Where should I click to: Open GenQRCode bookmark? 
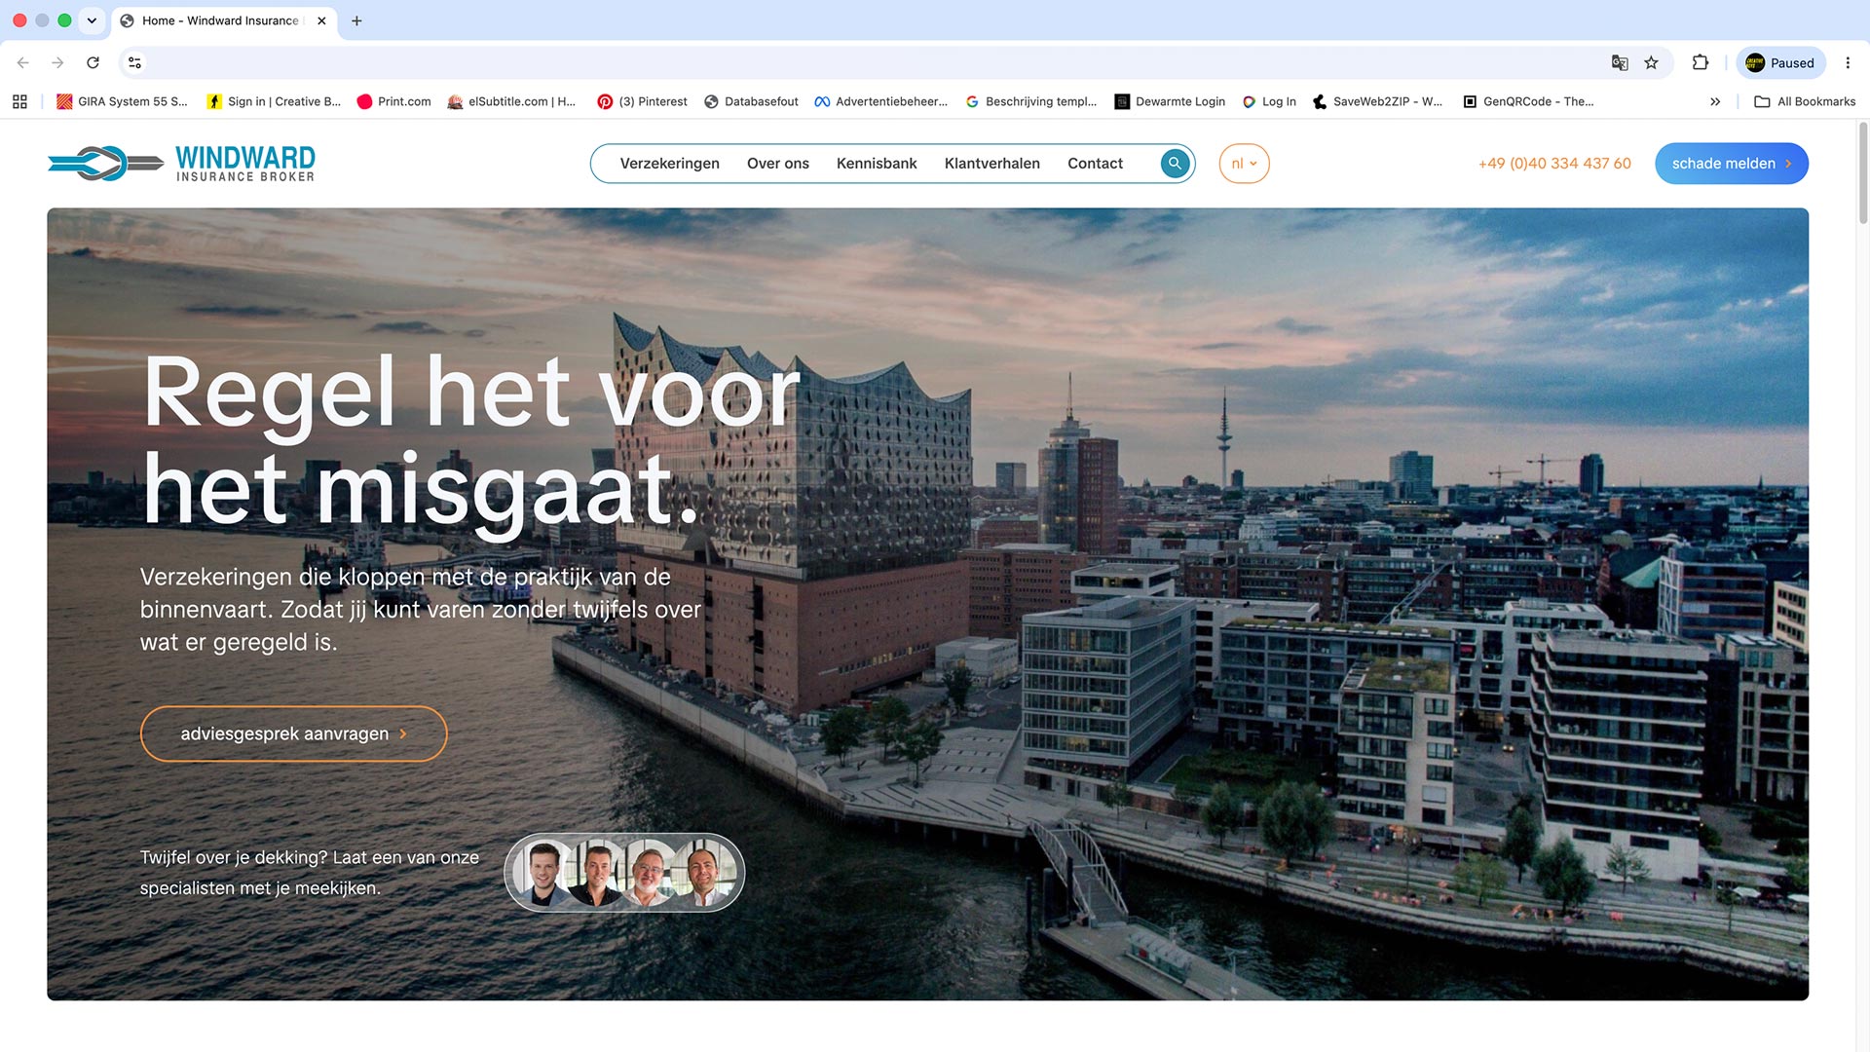[1528, 101]
